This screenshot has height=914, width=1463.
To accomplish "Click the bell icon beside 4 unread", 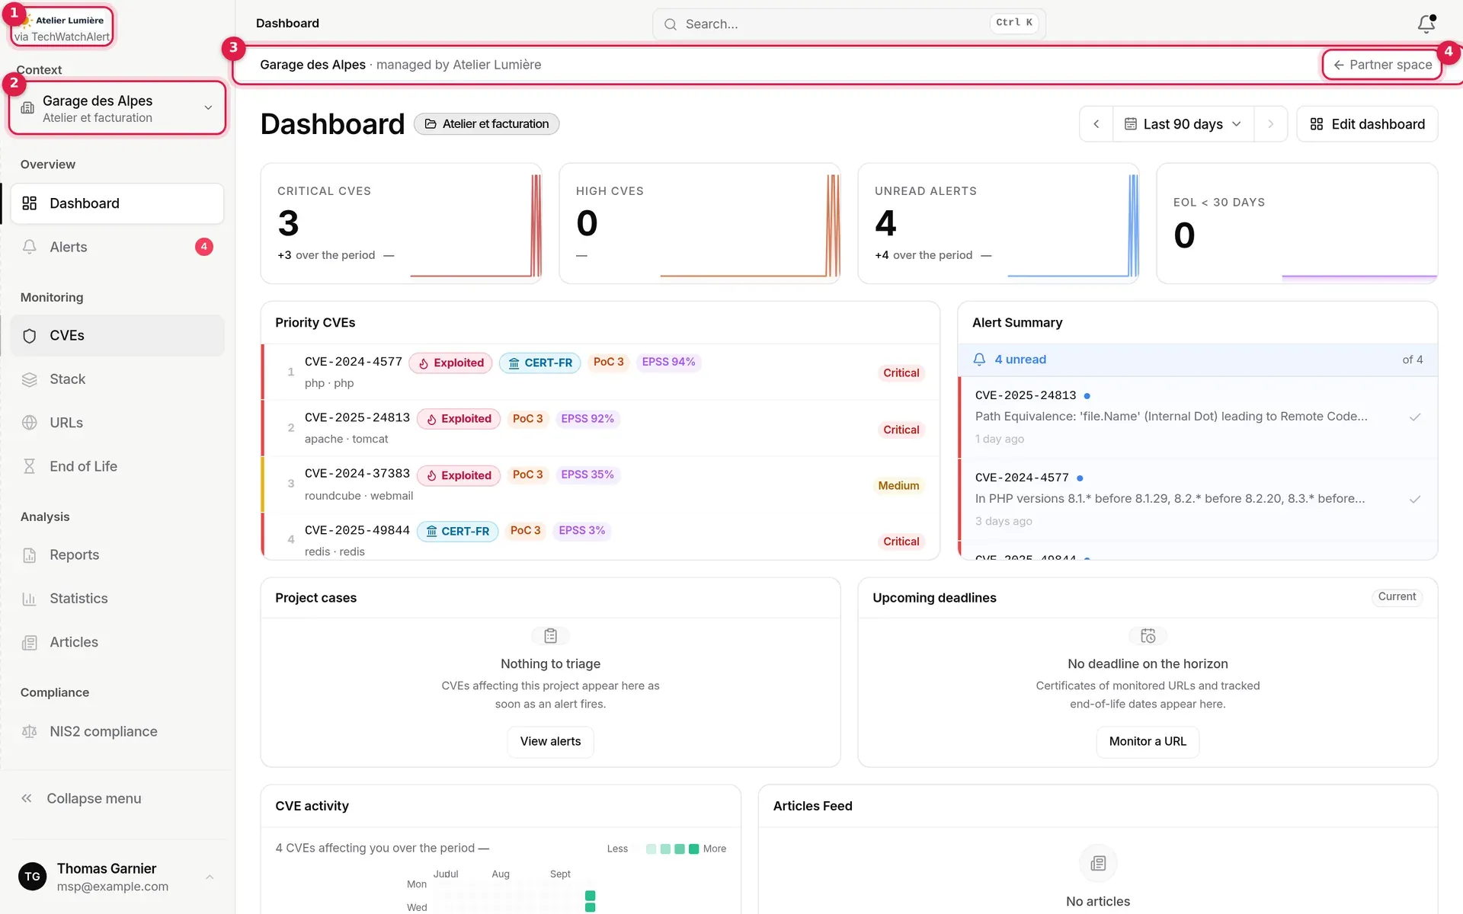I will point(980,360).
